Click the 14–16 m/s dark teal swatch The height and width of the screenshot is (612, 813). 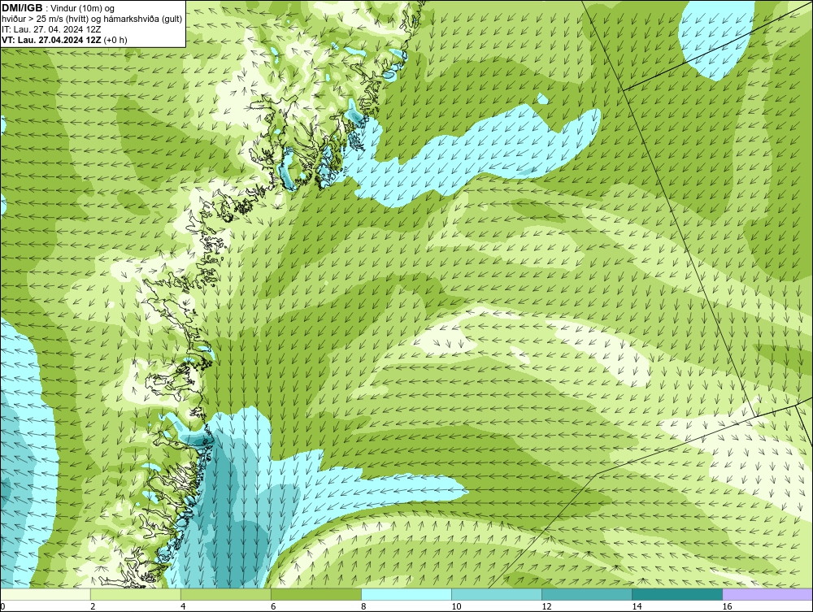tap(676, 594)
